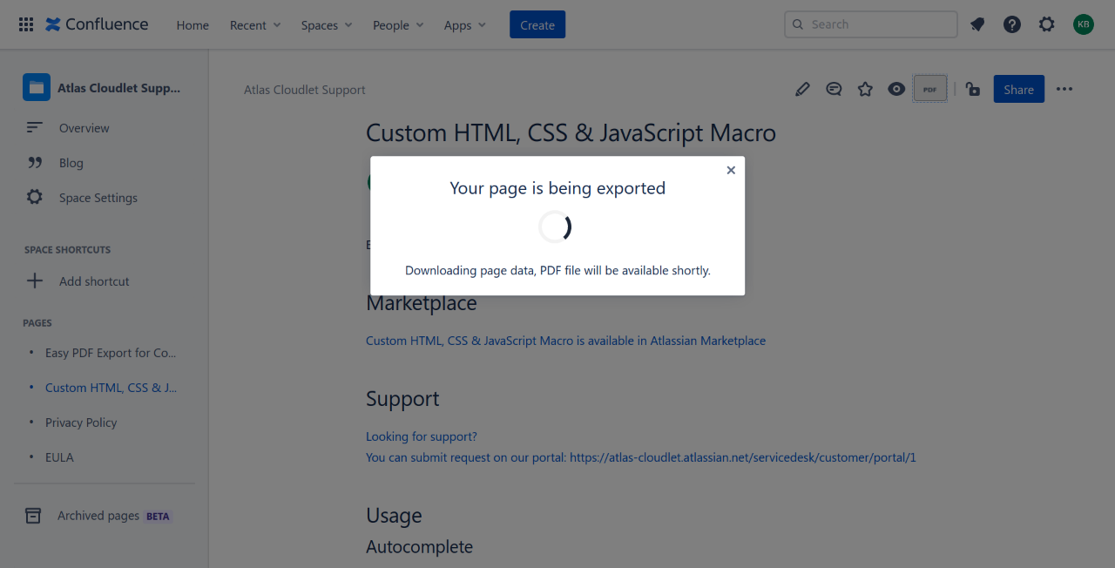
Task: Click the Overview icon in sidebar
Action: point(35,127)
